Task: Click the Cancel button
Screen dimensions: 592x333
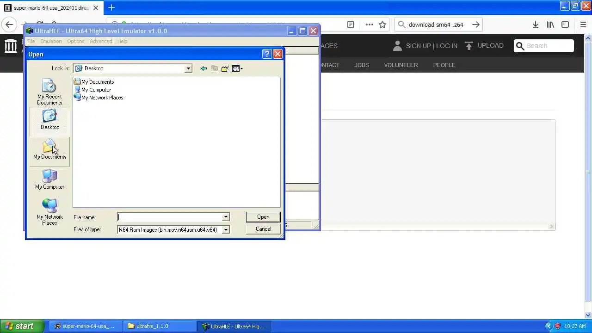Action: pos(263,229)
